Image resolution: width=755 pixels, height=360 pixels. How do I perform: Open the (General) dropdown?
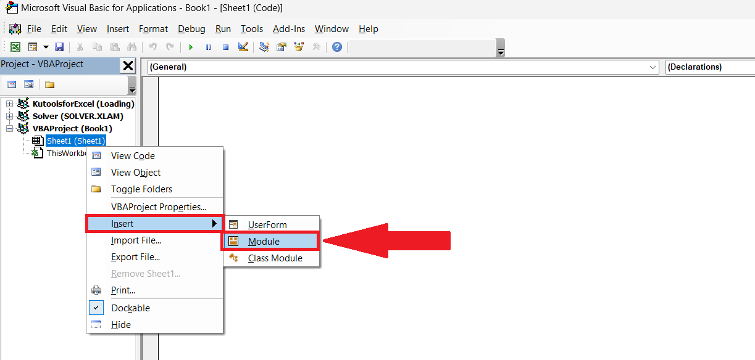[654, 67]
